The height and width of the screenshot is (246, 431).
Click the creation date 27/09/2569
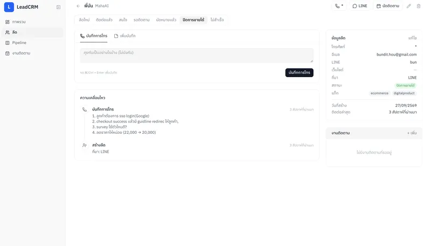(406, 105)
